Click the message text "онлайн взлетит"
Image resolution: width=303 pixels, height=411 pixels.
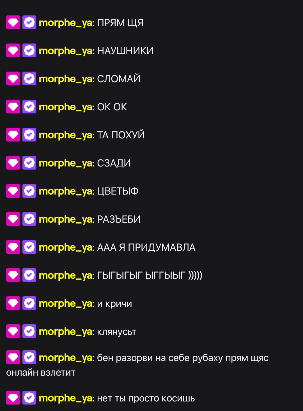tap(41, 373)
